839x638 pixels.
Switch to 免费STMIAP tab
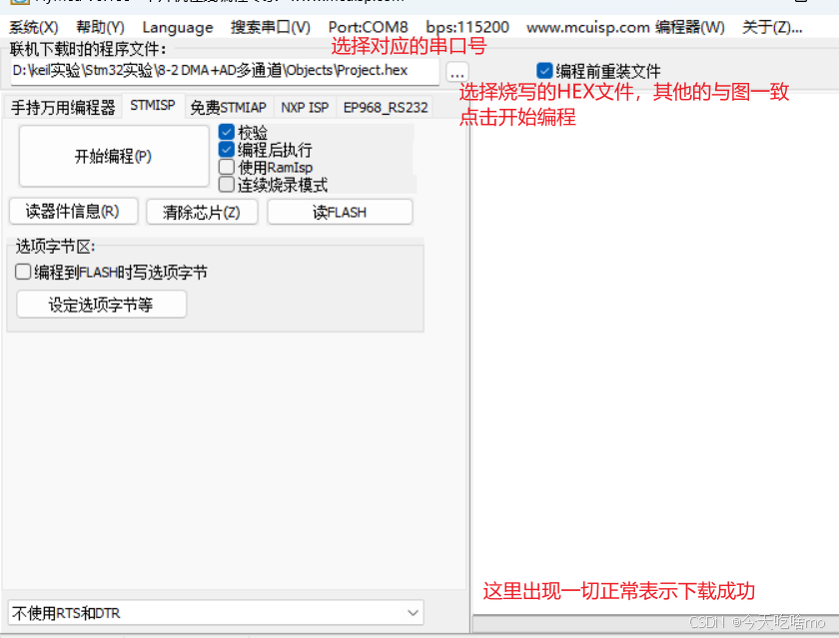click(x=229, y=107)
